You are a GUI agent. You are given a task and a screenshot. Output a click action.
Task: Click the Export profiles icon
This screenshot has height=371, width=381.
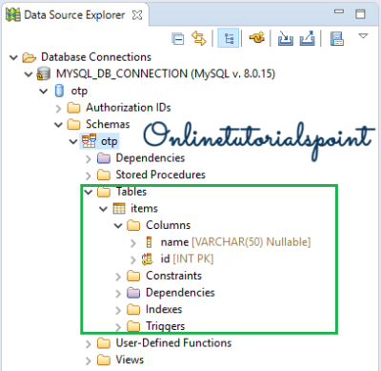point(307,39)
